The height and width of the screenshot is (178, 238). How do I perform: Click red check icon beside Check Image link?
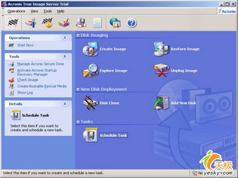point(11,80)
